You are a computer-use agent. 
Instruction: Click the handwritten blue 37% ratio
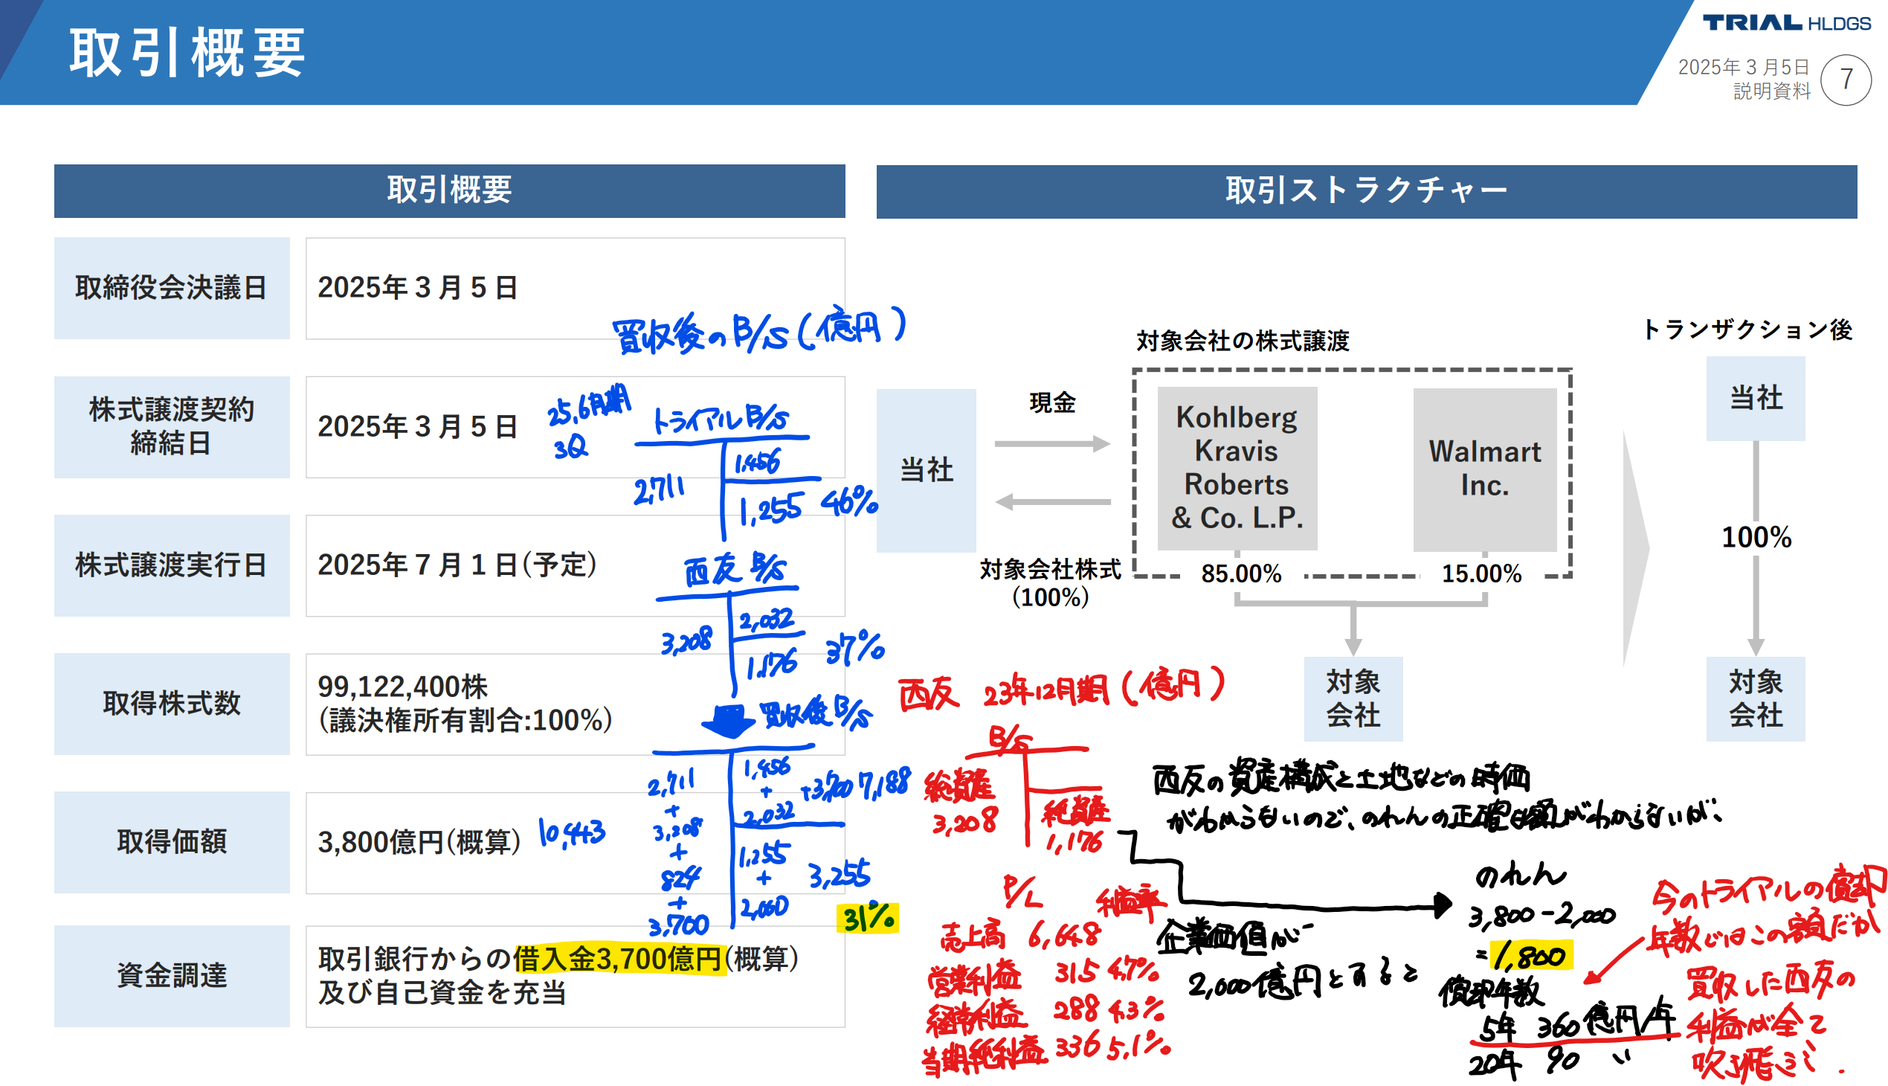pos(854,646)
